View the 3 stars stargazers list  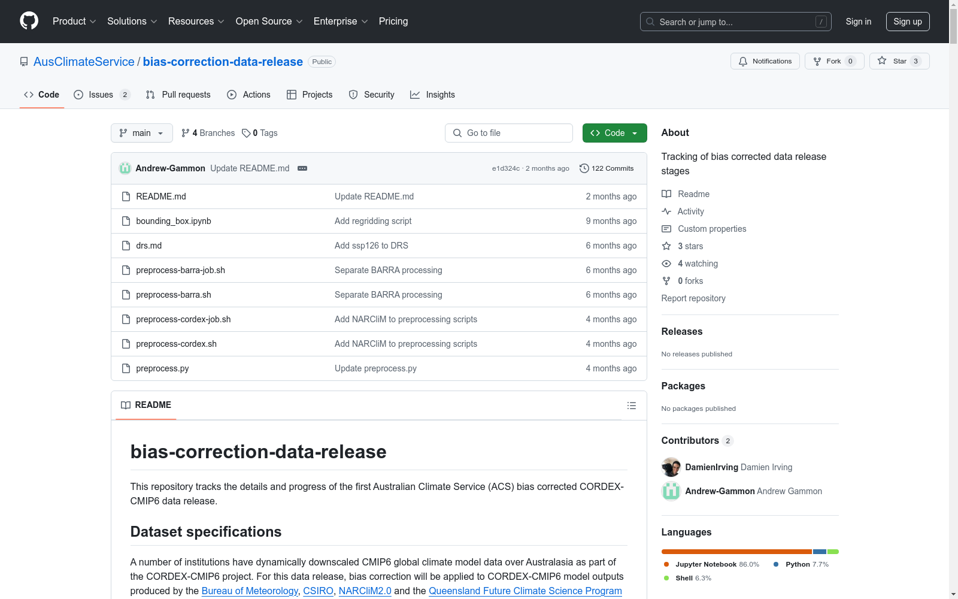(x=683, y=246)
